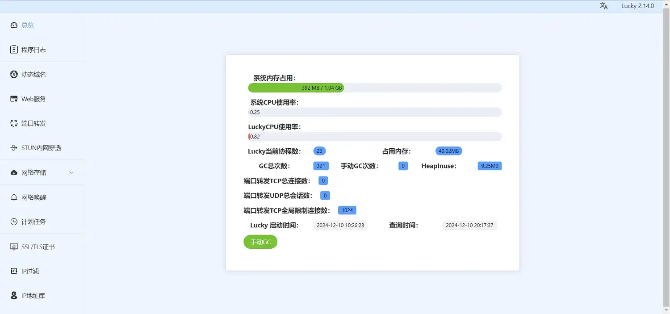Click the bell icon beside 网络唤醒
This screenshot has height=314, width=670.
(14, 197)
